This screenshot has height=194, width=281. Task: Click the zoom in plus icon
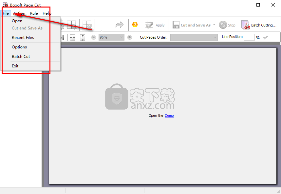pos(130,37)
